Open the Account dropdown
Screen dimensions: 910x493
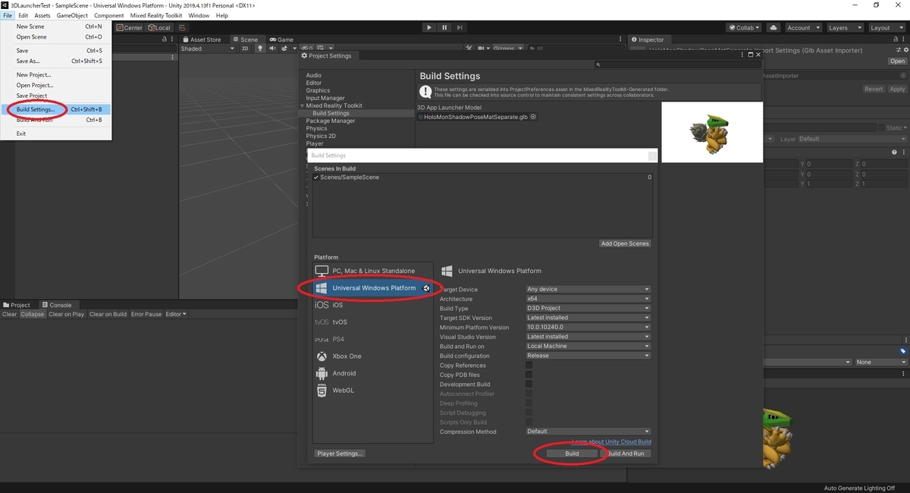pos(802,27)
